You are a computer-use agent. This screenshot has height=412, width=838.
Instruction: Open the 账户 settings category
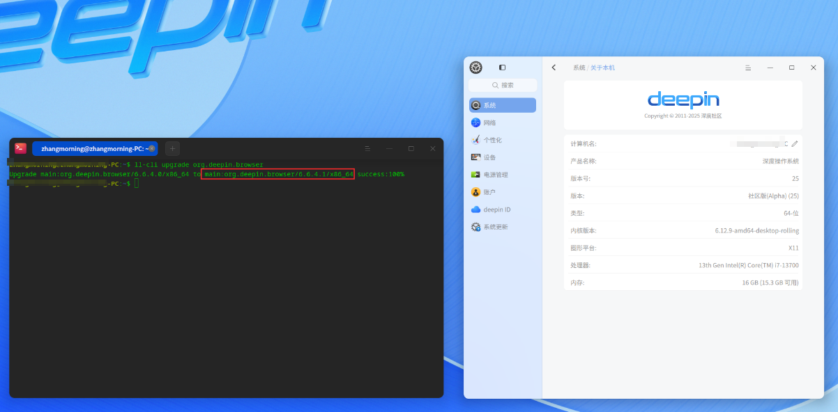(x=503, y=192)
